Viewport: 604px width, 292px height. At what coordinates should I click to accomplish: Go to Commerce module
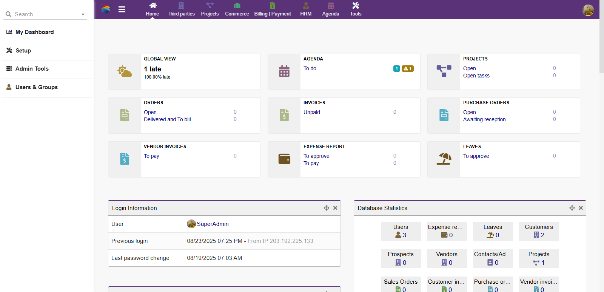pos(237,9)
